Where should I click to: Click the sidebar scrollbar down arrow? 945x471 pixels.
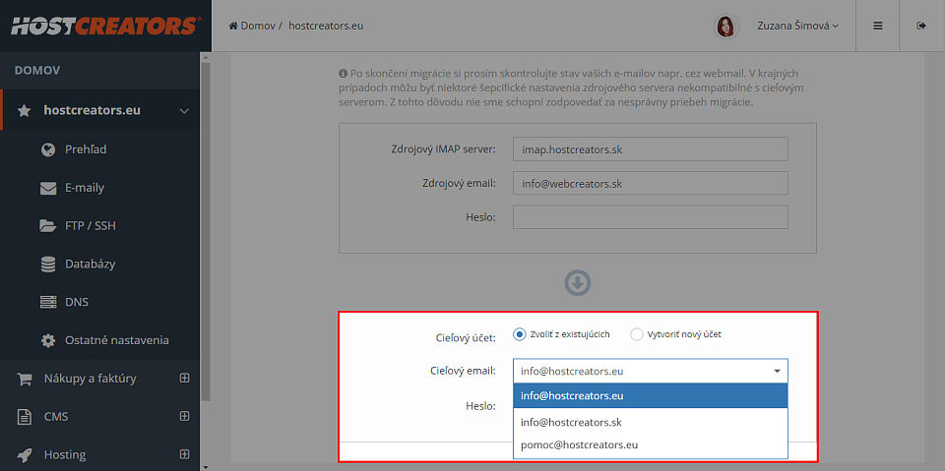[x=205, y=466]
